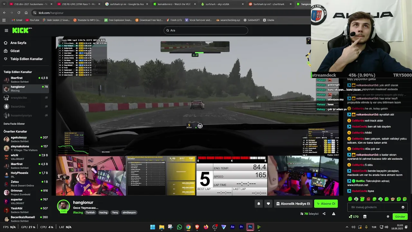Open hangionur channel in sidebar
The image size is (412, 232).
click(25, 89)
